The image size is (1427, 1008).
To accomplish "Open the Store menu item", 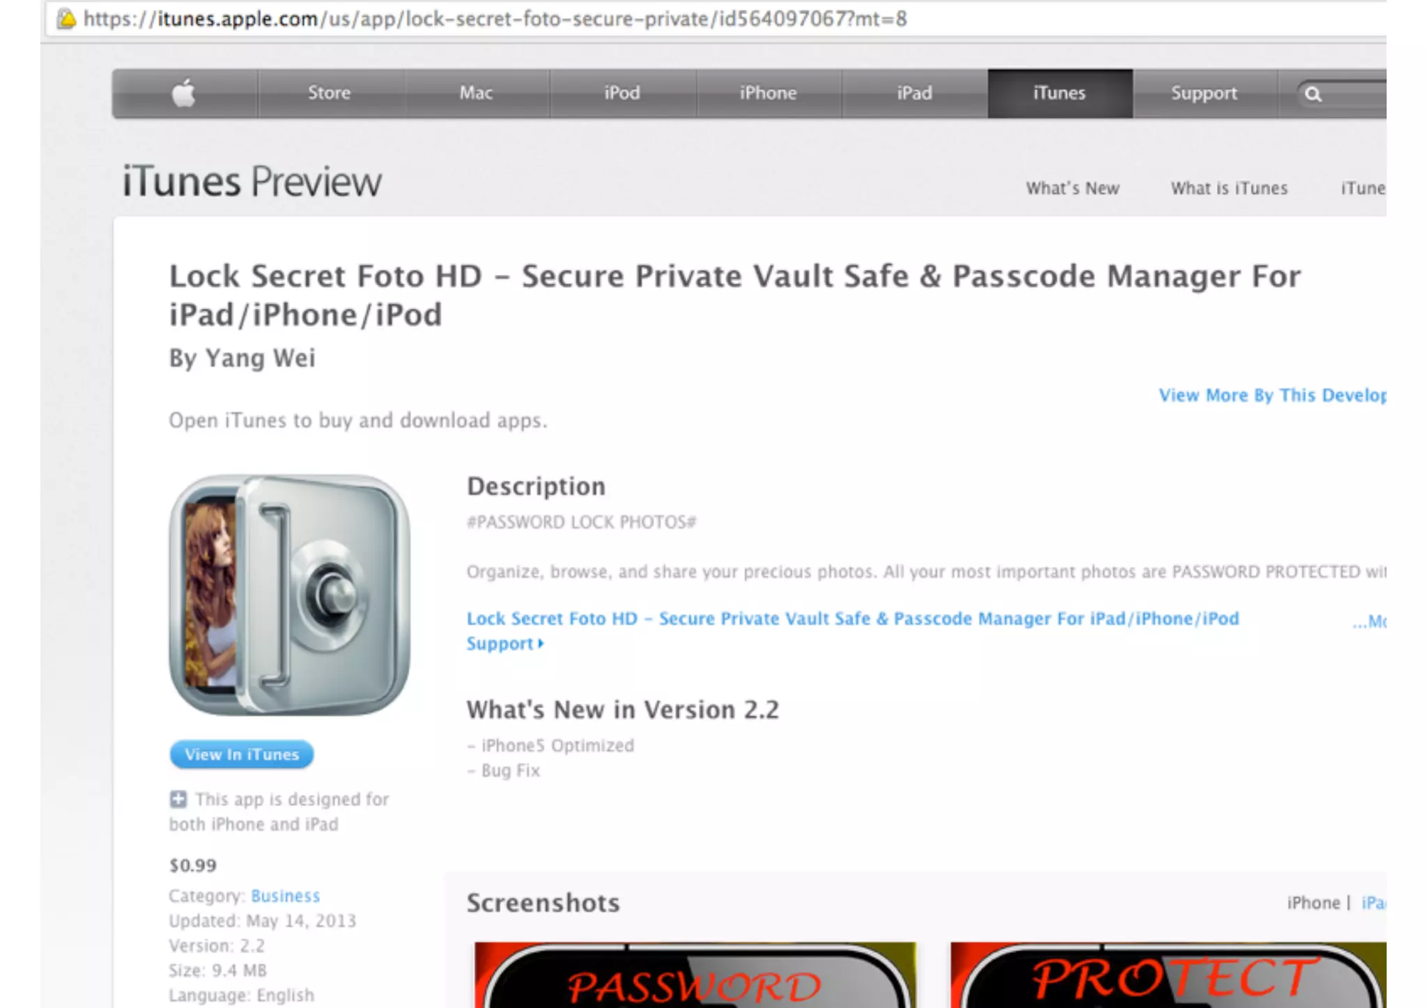I will 330,93.
